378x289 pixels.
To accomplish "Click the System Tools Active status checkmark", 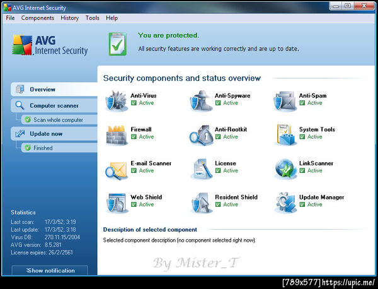I will tap(302, 137).
